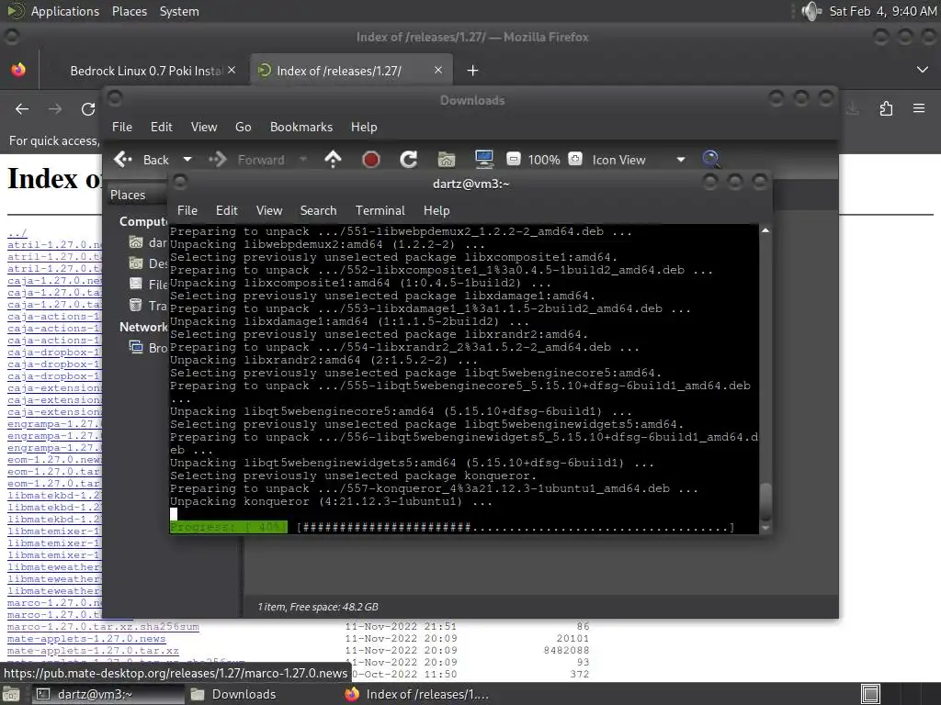Stop loading with red stop icon

click(x=371, y=160)
